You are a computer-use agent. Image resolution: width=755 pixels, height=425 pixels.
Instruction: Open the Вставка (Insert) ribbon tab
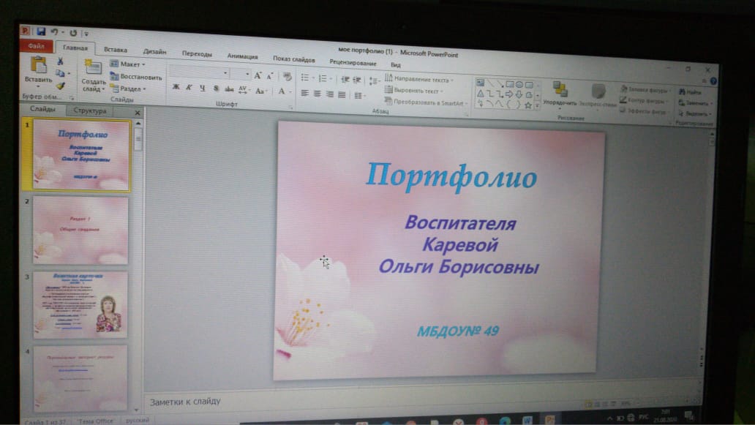coord(115,50)
